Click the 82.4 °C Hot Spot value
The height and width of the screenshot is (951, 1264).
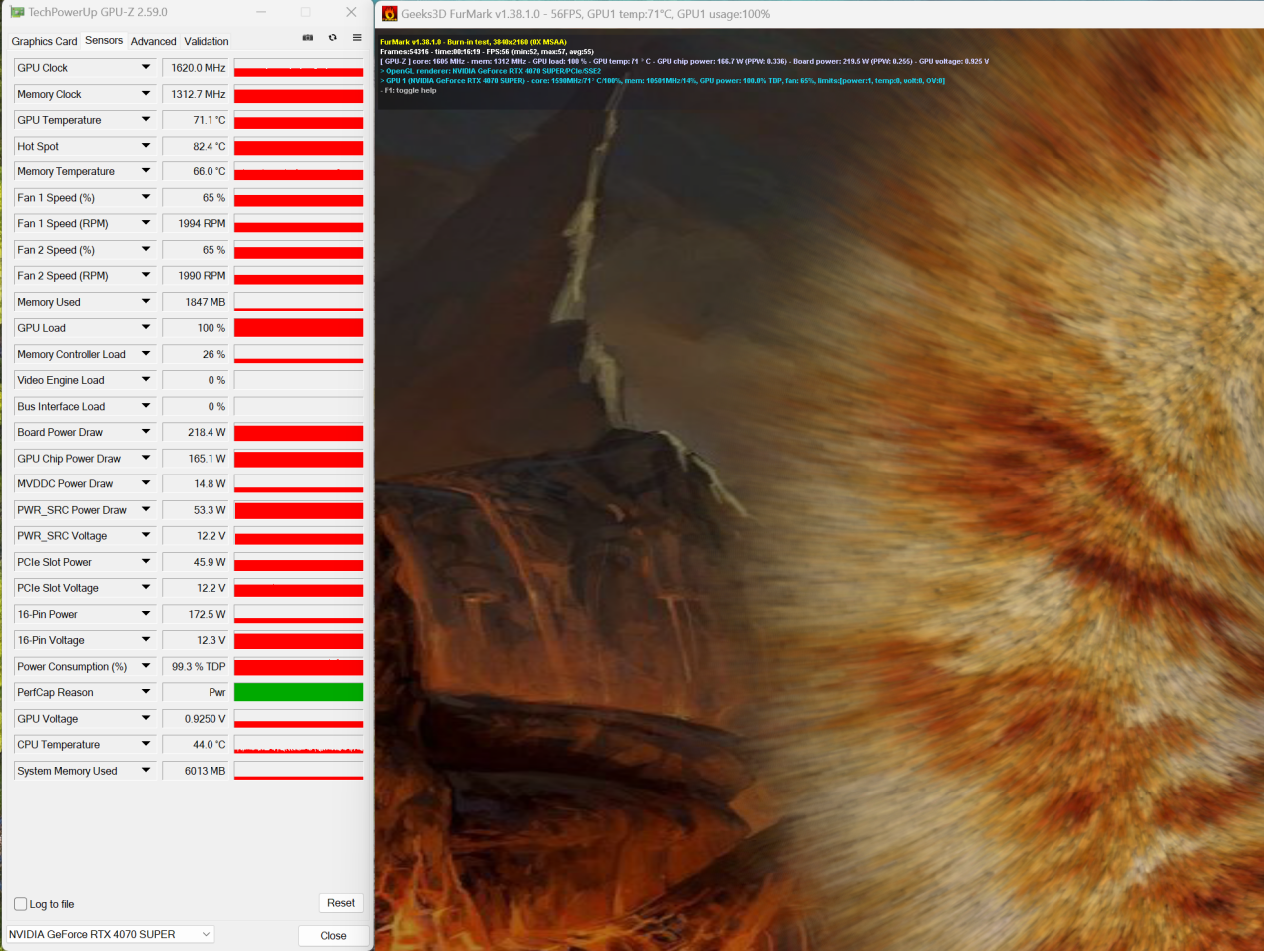197,146
